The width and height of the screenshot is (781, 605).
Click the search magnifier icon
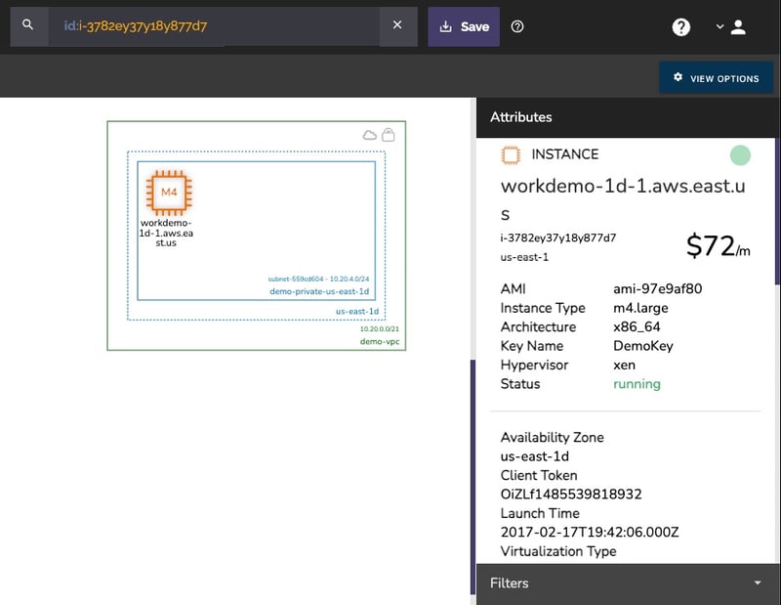click(28, 25)
